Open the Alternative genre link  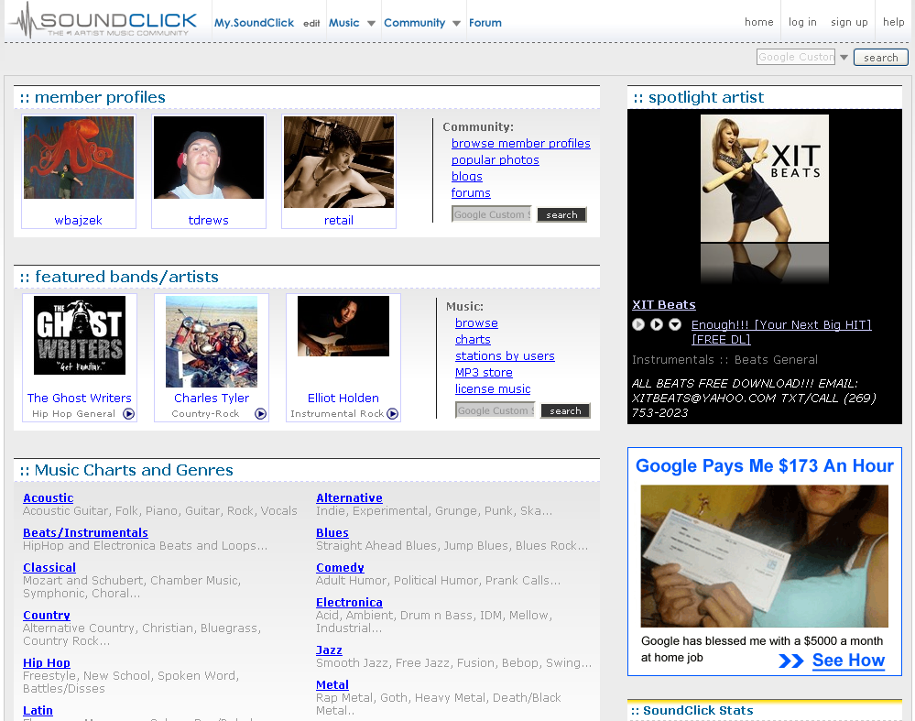tap(349, 498)
